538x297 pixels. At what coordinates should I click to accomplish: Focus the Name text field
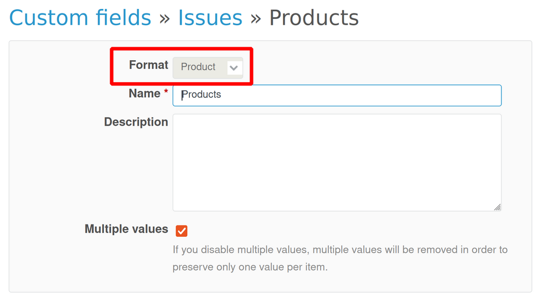[337, 95]
